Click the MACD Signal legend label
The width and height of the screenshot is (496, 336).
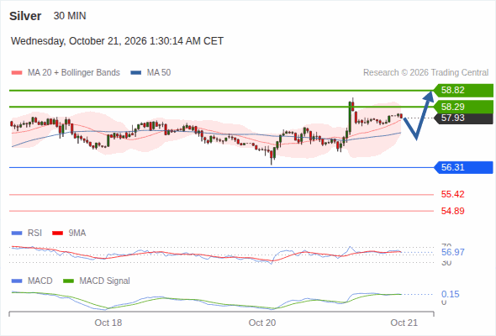coord(105,281)
